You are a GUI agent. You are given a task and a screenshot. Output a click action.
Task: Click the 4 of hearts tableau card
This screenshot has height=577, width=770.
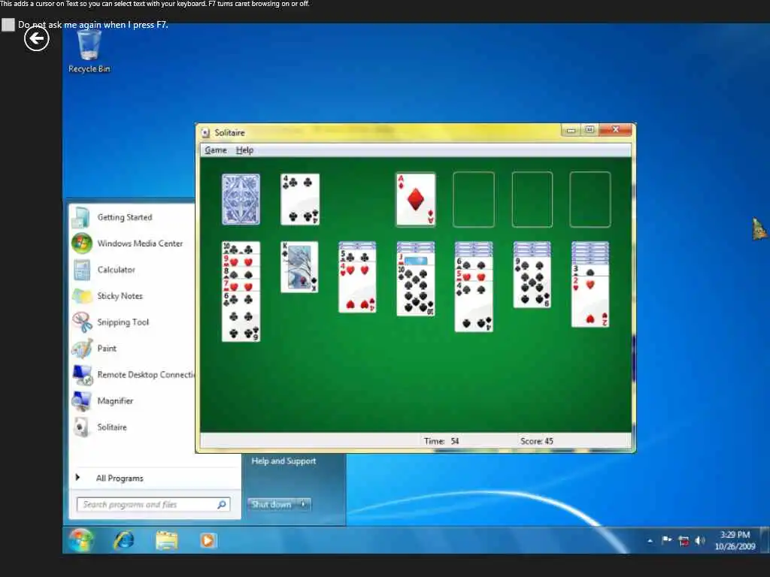coord(357,288)
